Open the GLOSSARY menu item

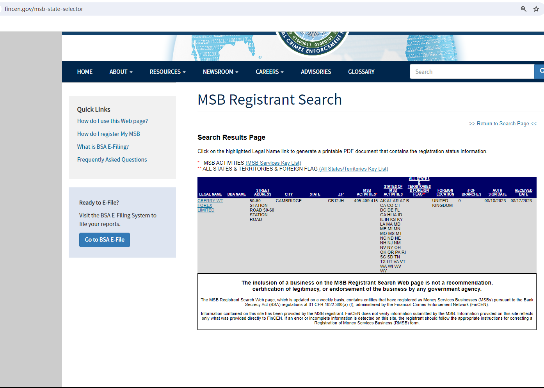361,72
